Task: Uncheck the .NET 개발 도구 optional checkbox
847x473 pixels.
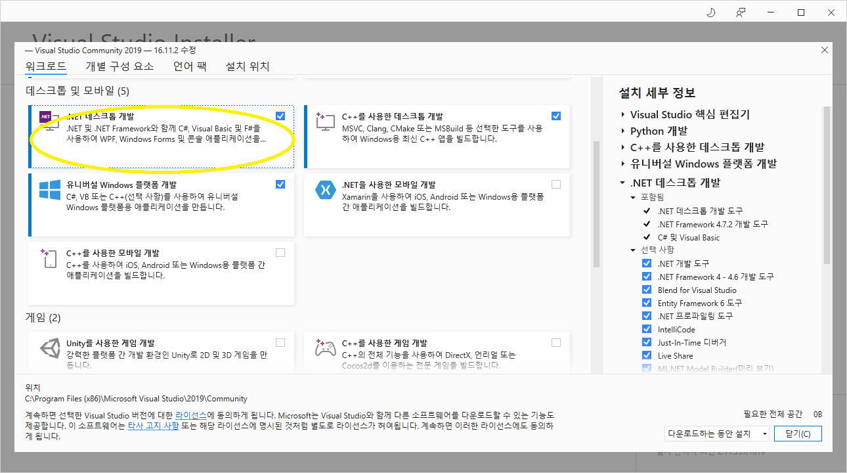Action: coord(647,263)
